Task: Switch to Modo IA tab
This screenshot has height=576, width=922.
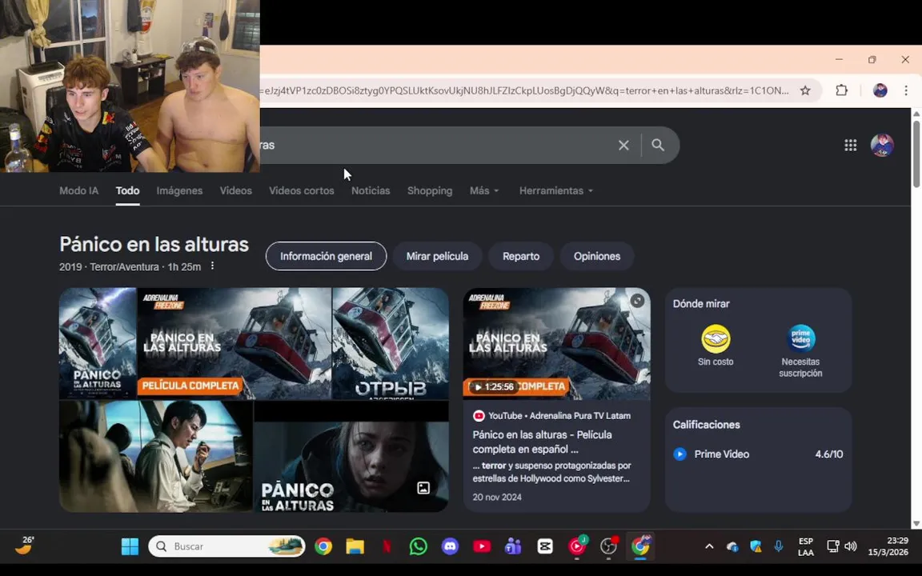Action: pos(78,190)
